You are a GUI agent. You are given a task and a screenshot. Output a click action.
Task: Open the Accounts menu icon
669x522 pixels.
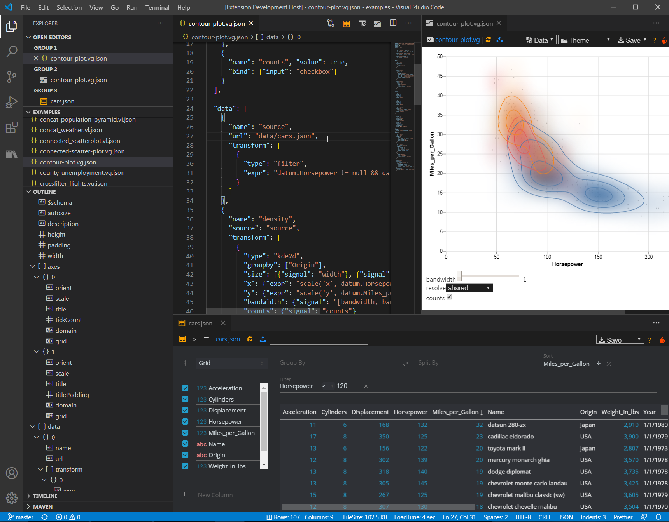[12, 473]
